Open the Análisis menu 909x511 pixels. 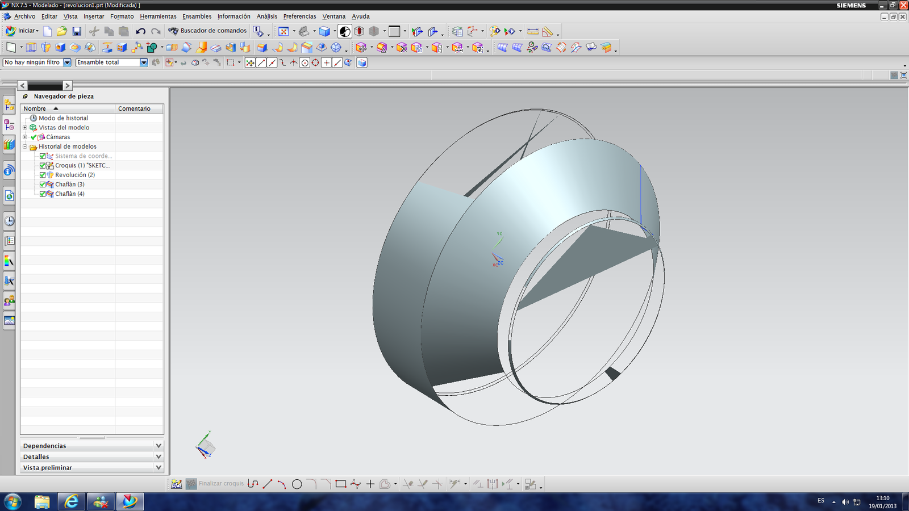tap(266, 16)
